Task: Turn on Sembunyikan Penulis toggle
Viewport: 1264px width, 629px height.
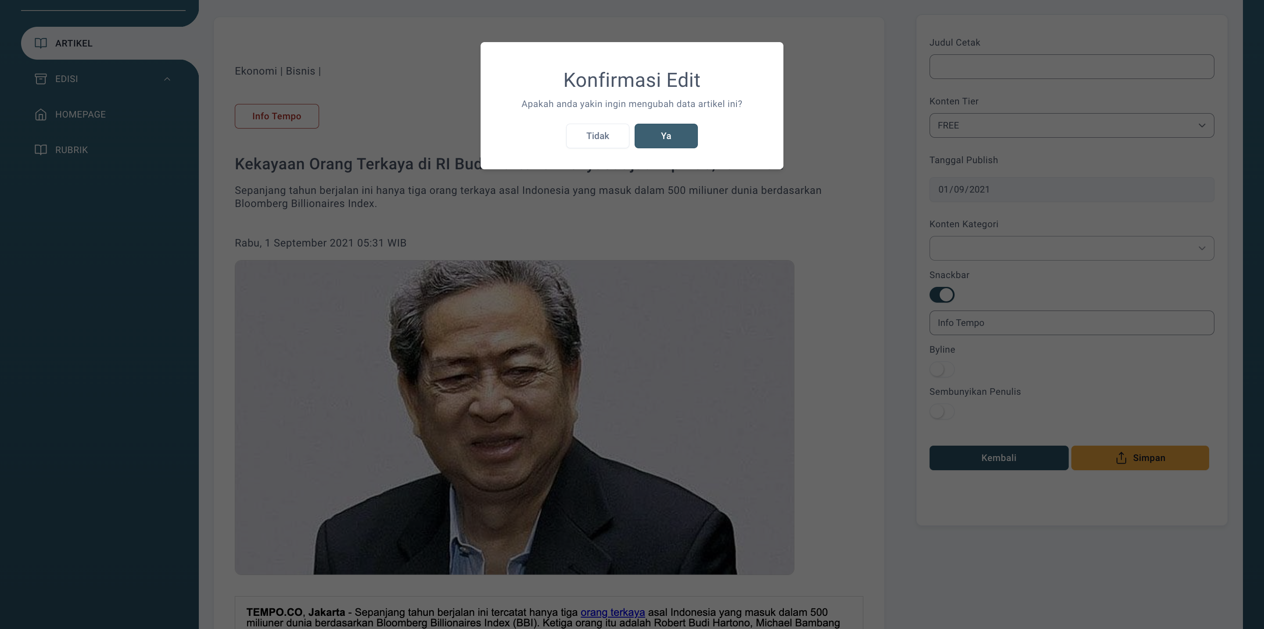Action: pos(941,412)
